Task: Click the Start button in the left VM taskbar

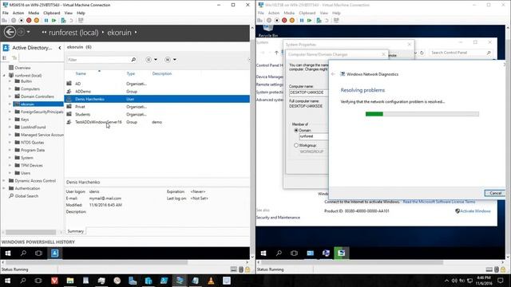Action: (8, 254)
